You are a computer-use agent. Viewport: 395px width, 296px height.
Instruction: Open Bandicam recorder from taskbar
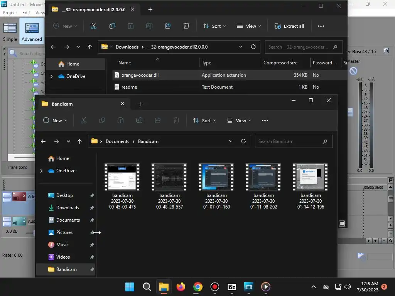pos(214,287)
